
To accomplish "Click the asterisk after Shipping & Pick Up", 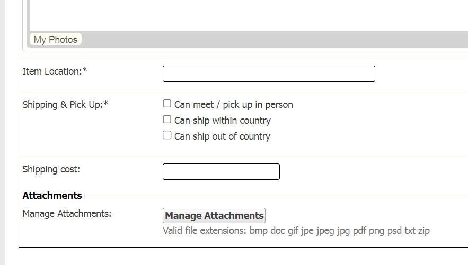I will [105, 104].
